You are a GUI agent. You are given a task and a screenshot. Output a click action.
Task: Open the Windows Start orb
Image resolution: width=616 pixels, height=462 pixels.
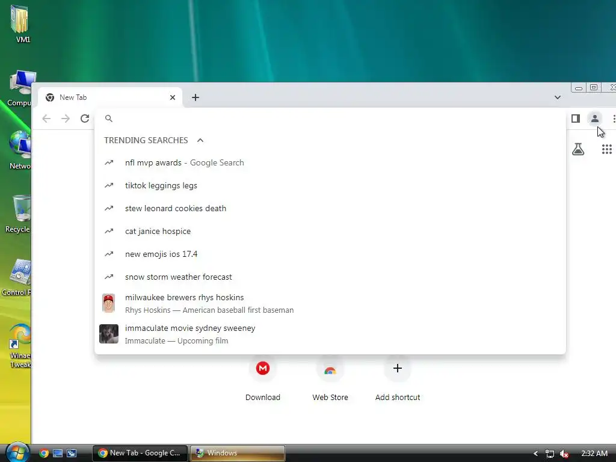[x=17, y=452]
